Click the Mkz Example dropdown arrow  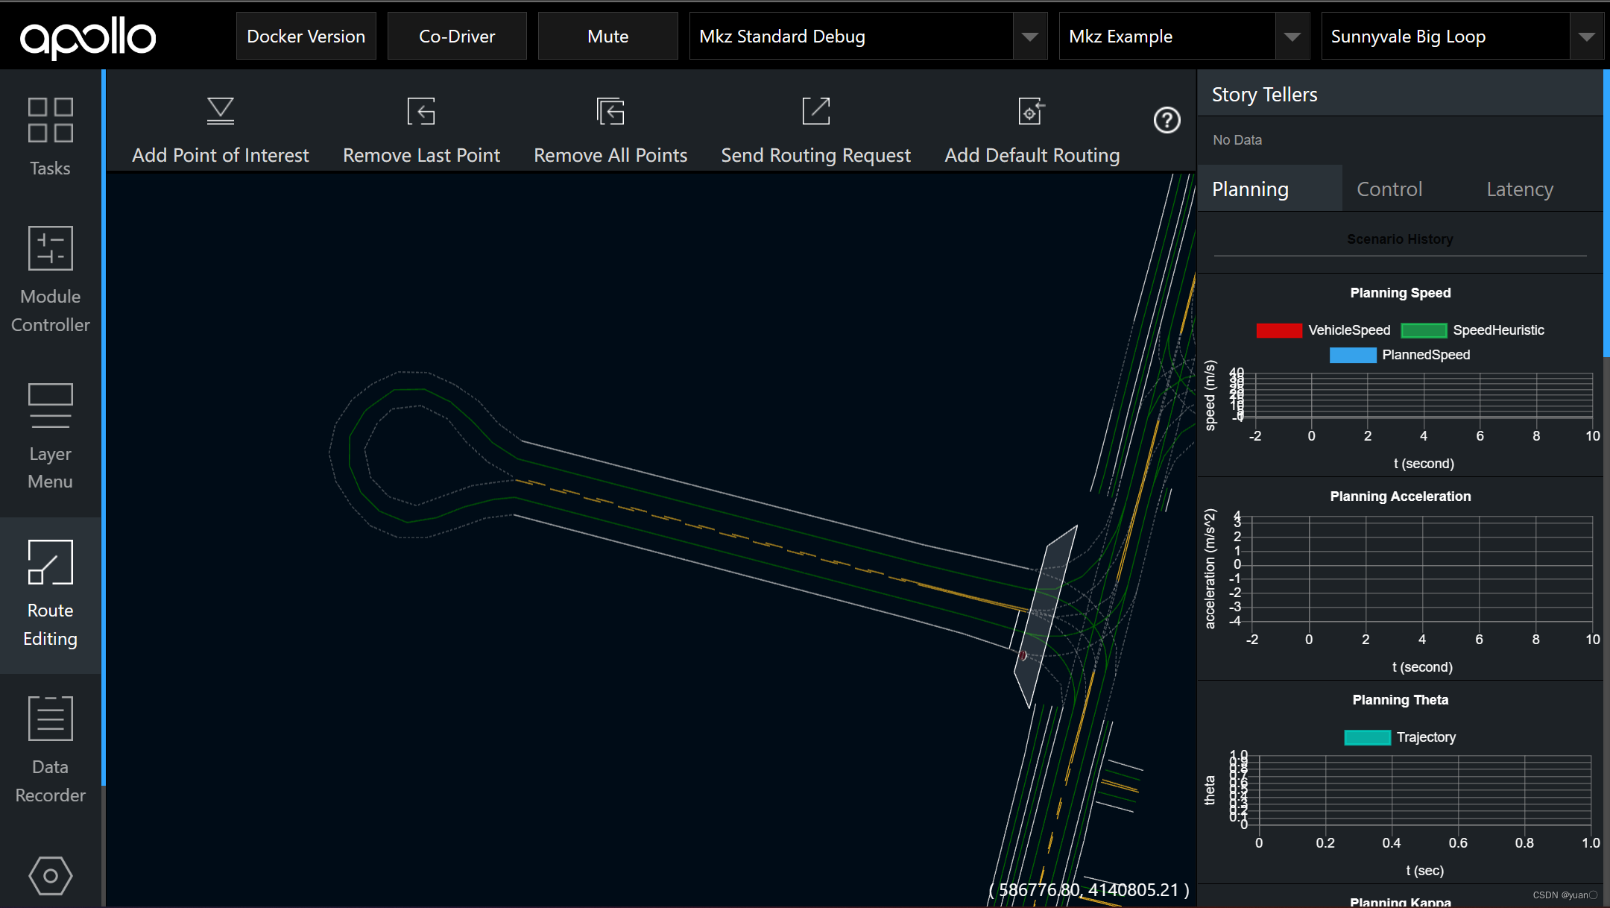click(x=1292, y=37)
